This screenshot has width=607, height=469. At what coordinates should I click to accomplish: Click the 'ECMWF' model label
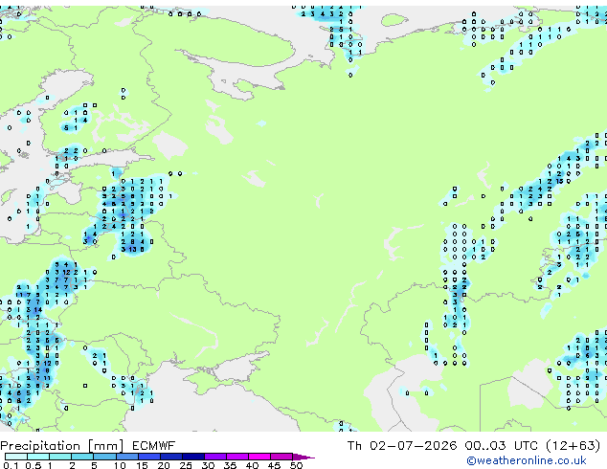[154, 446]
